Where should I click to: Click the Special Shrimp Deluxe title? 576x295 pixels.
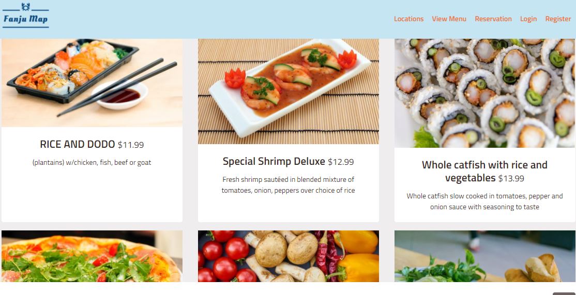pyautogui.click(x=274, y=161)
